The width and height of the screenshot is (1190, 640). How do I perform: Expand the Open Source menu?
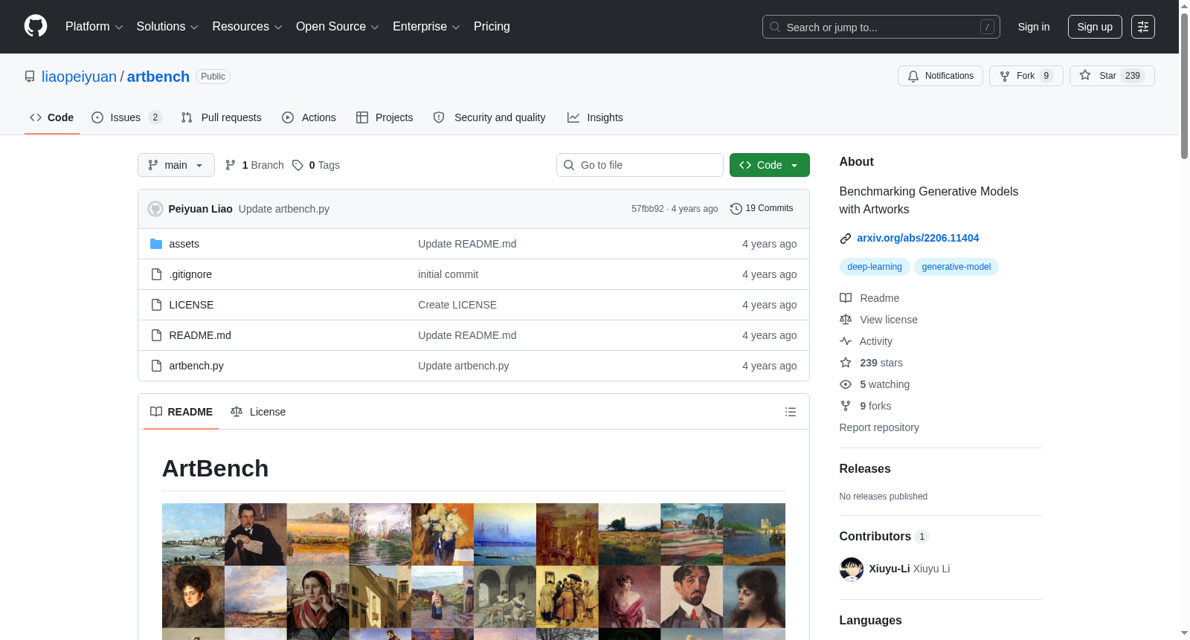[338, 27]
